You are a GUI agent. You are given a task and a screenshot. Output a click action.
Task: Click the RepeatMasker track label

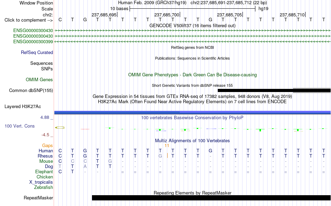pyautogui.click(x=38, y=198)
